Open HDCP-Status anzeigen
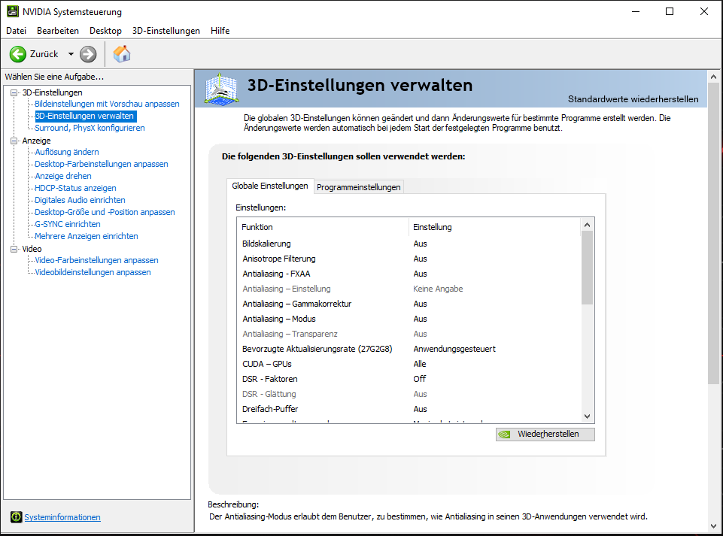 76,188
